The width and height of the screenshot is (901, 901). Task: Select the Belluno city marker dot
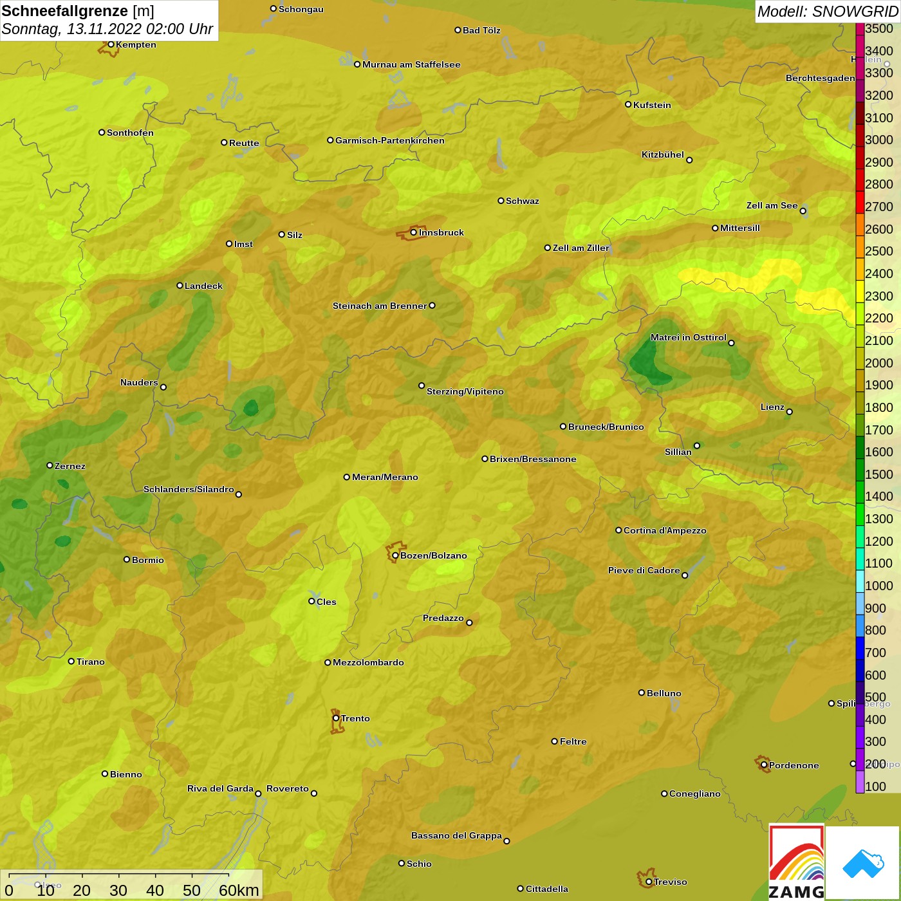click(642, 692)
